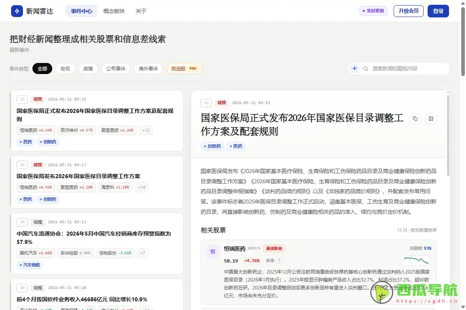Click 医药 tag in first news card
The image size is (466, 310).
point(26,142)
